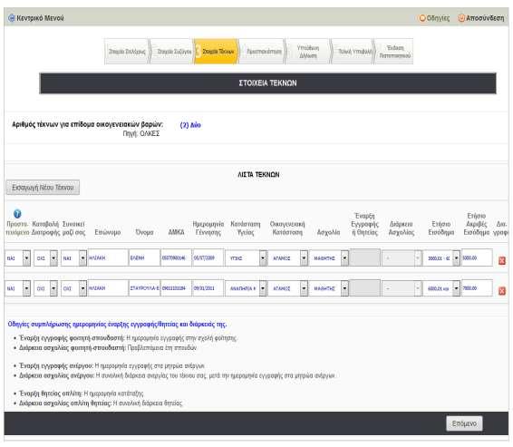Click the ΛΙΣΤΑ ΤΕΚΝΩΝ heading
Image resolution: width=513 pixels, height=447 pixels.
pyautogui.click(x=258, y=175)
